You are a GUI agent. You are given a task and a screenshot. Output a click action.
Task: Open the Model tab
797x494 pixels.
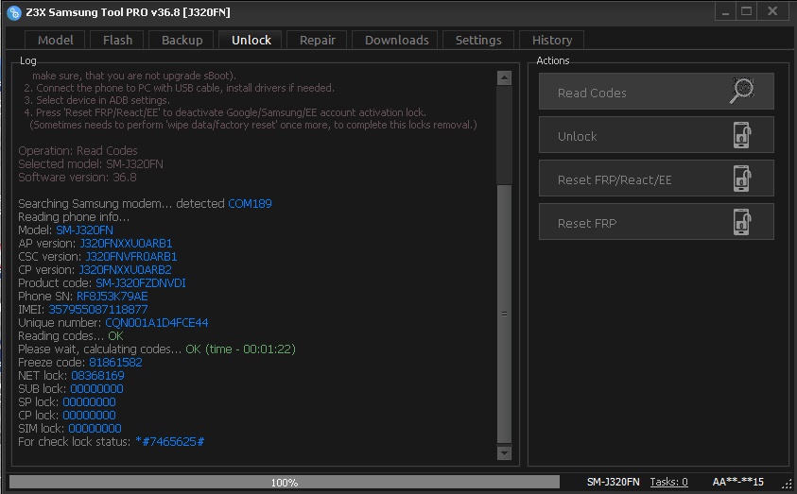pos(56,40)
